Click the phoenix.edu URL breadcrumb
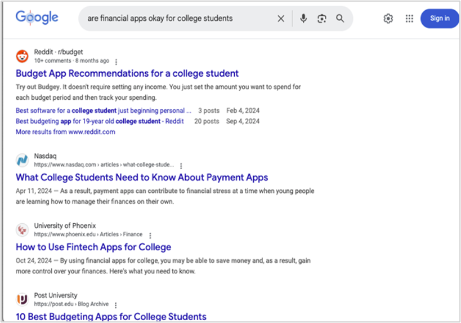The image size is (461, 323). (x=88, y=234)
